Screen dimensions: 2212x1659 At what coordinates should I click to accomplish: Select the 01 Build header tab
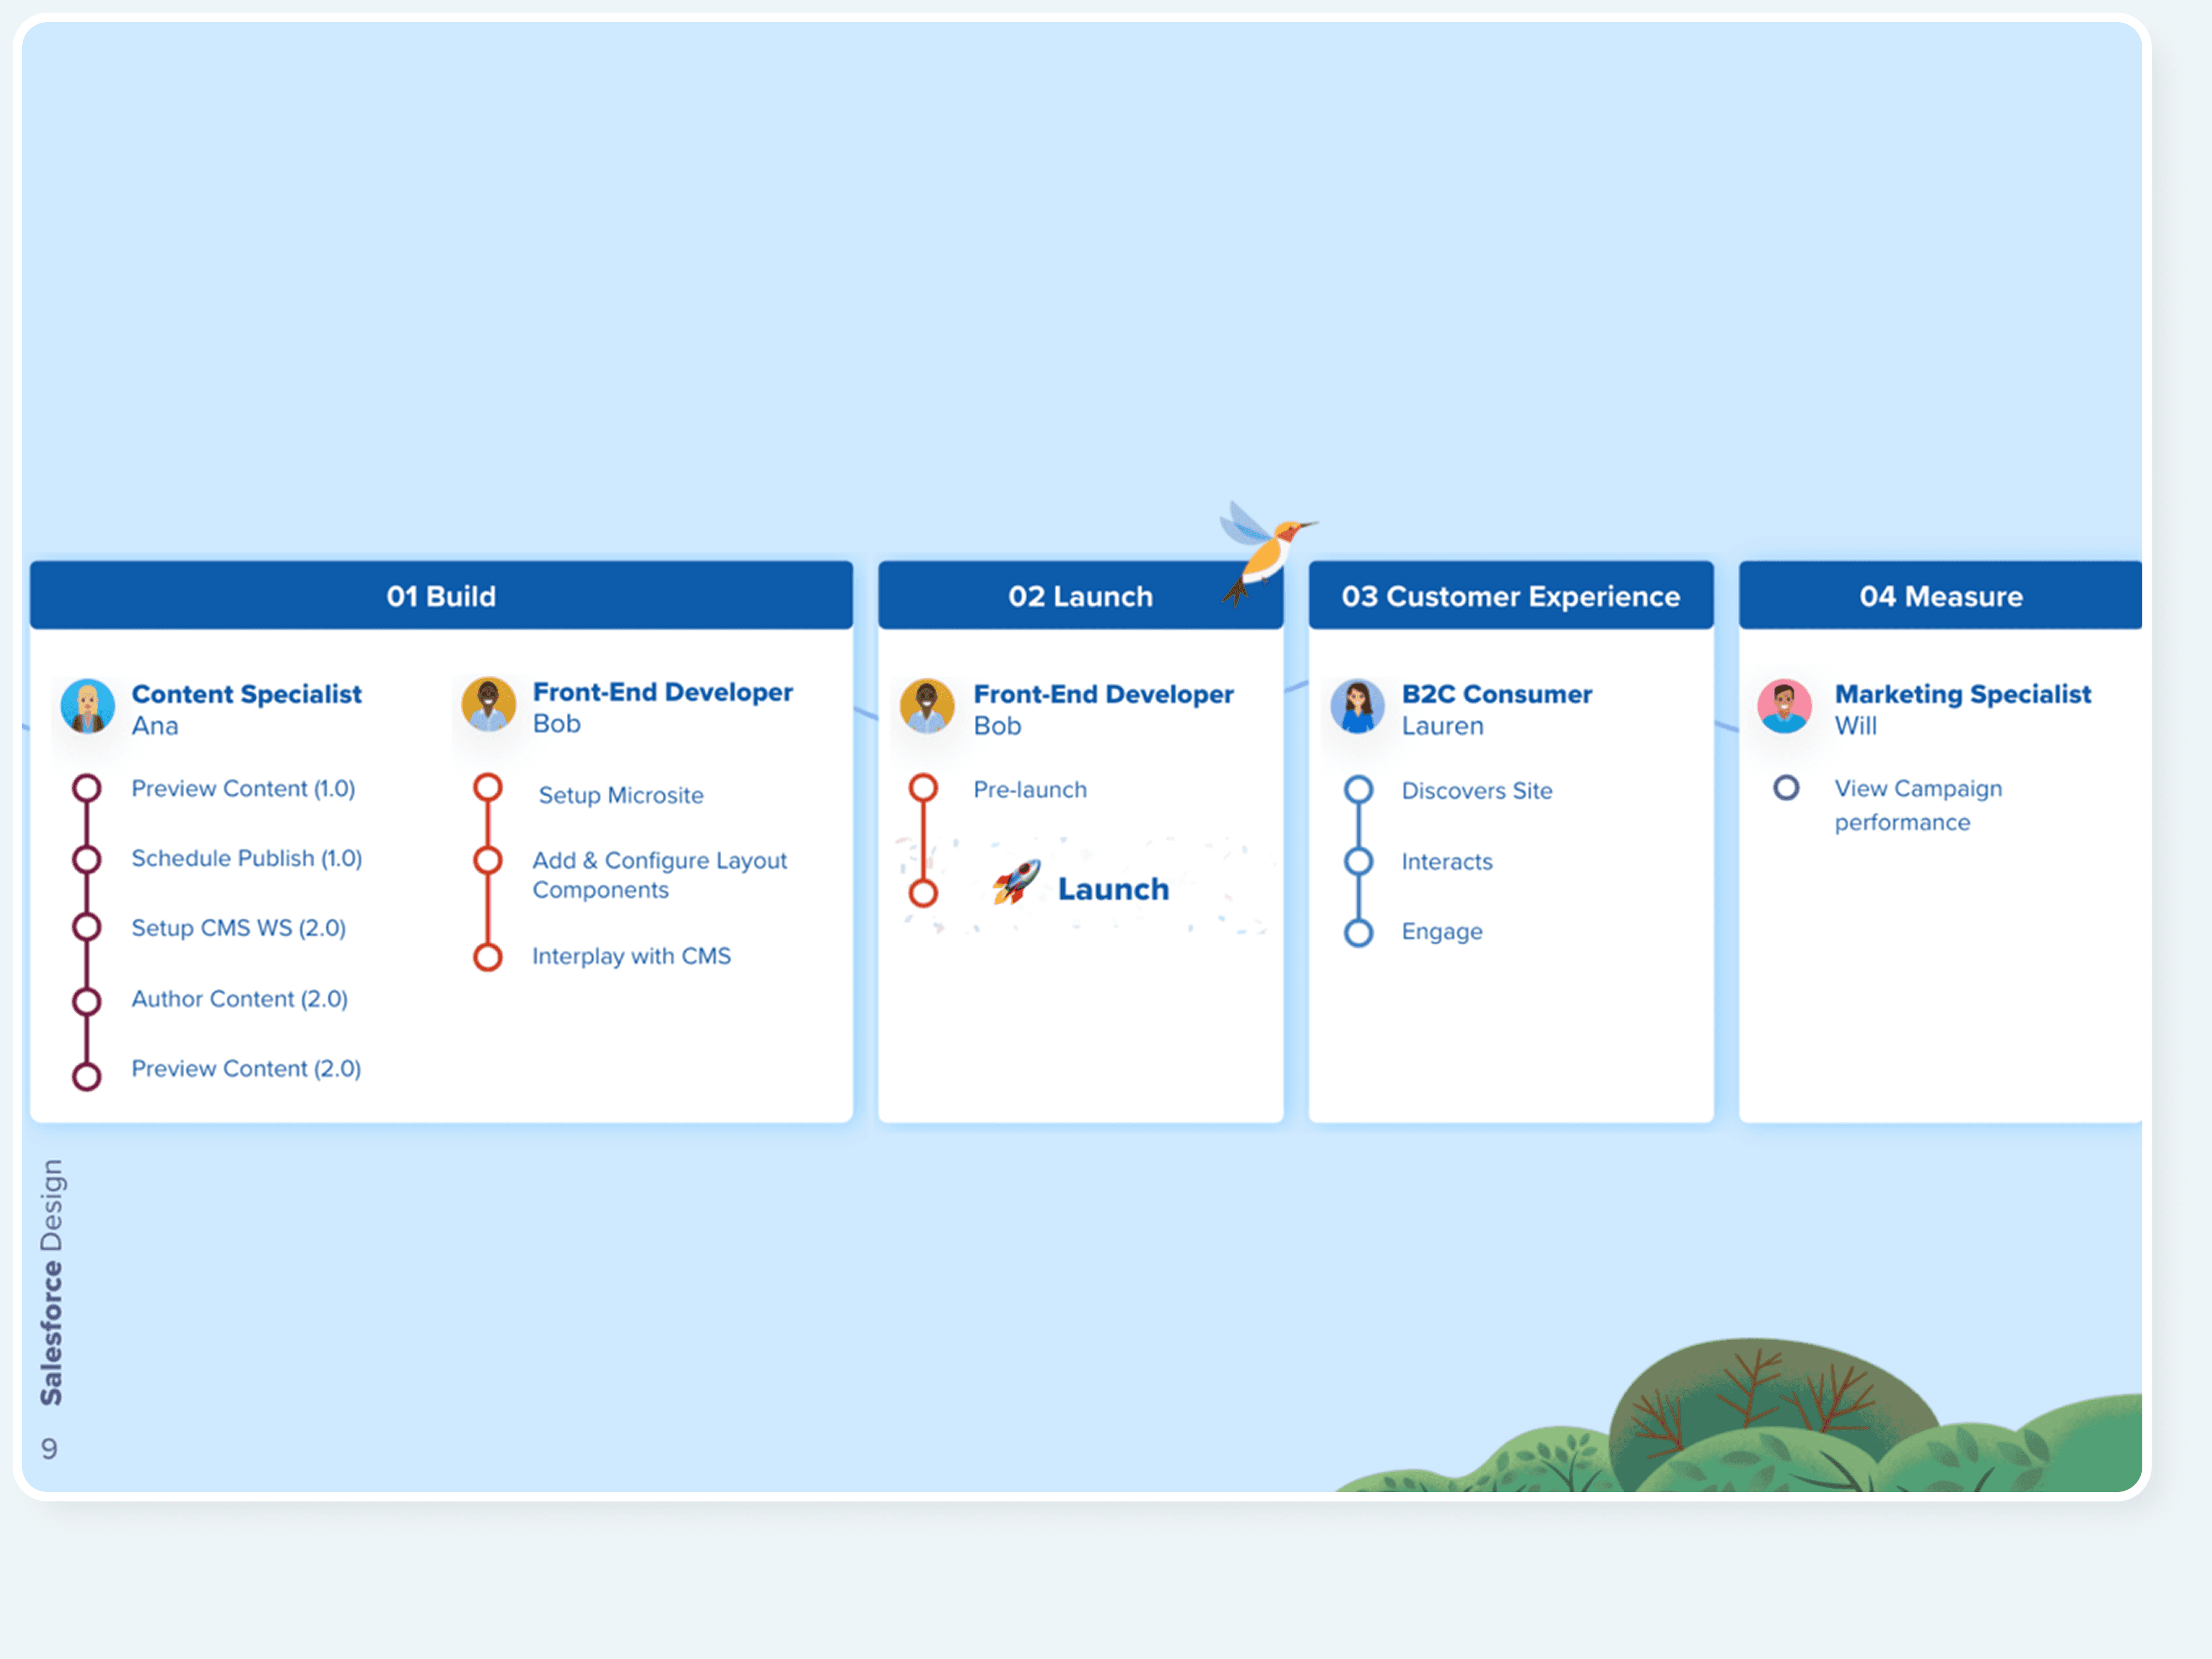point(441,596)
